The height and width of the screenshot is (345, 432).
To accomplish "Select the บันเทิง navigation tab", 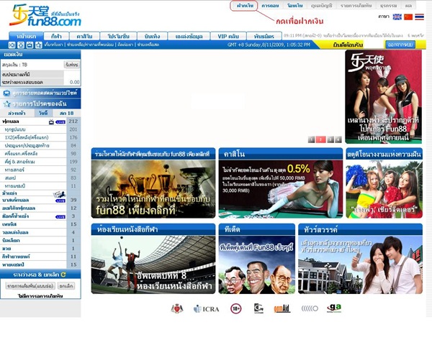I will click(152, 36).
